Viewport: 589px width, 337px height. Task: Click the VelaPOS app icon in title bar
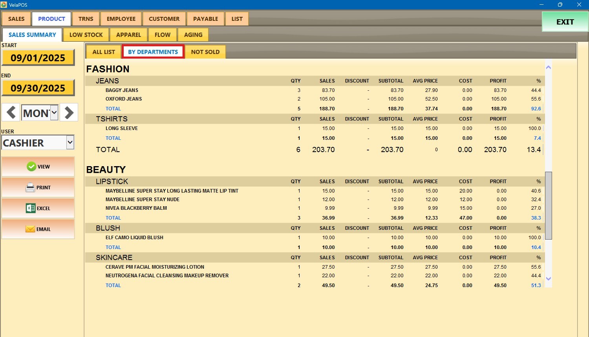4,5
